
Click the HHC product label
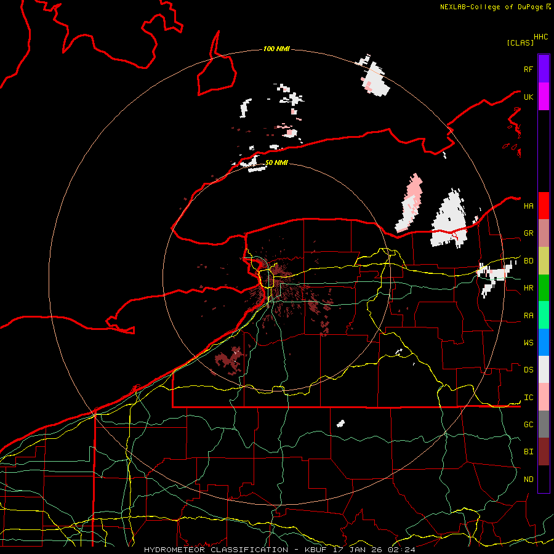coord(540,37)
